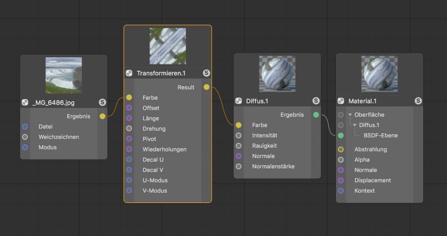Collapse the Oberfläche group triangle

350,115
